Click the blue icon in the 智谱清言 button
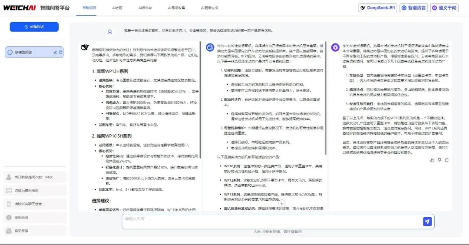 point(404,8)
